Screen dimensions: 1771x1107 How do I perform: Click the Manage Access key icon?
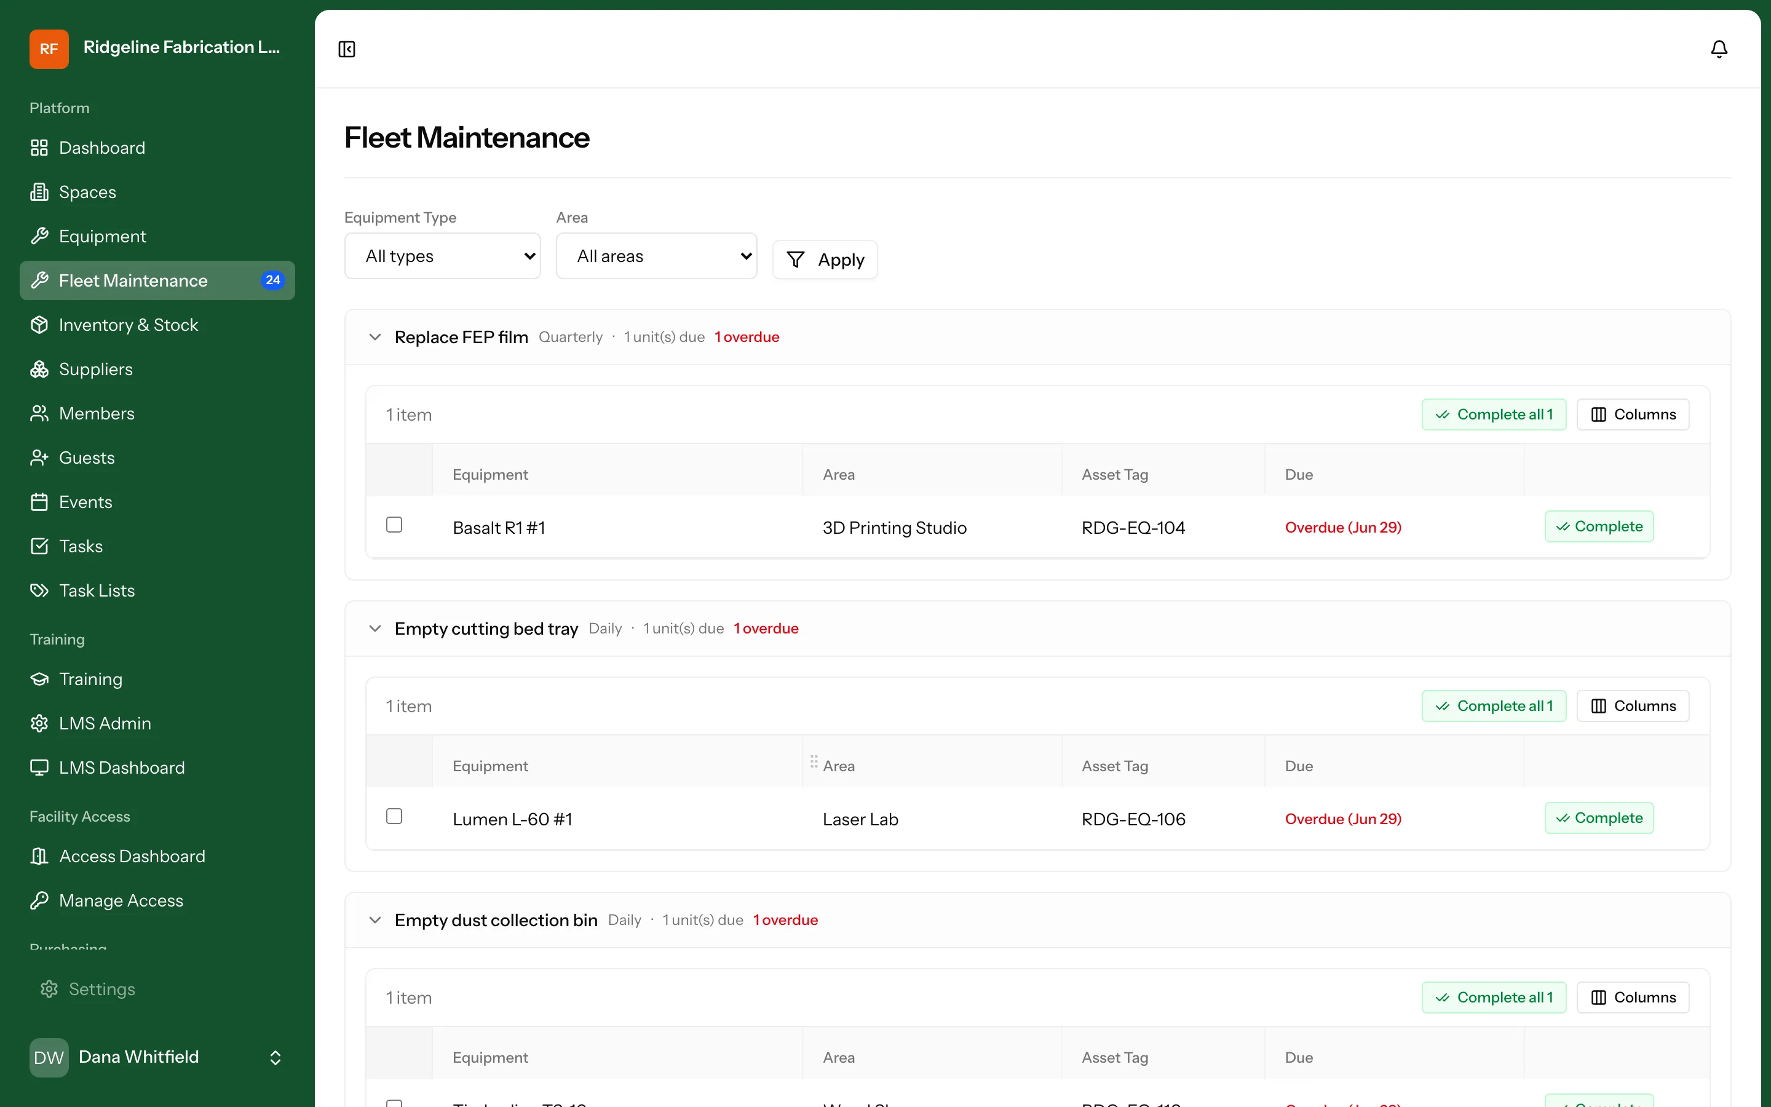pyautogui.click(x=39, y=900)
